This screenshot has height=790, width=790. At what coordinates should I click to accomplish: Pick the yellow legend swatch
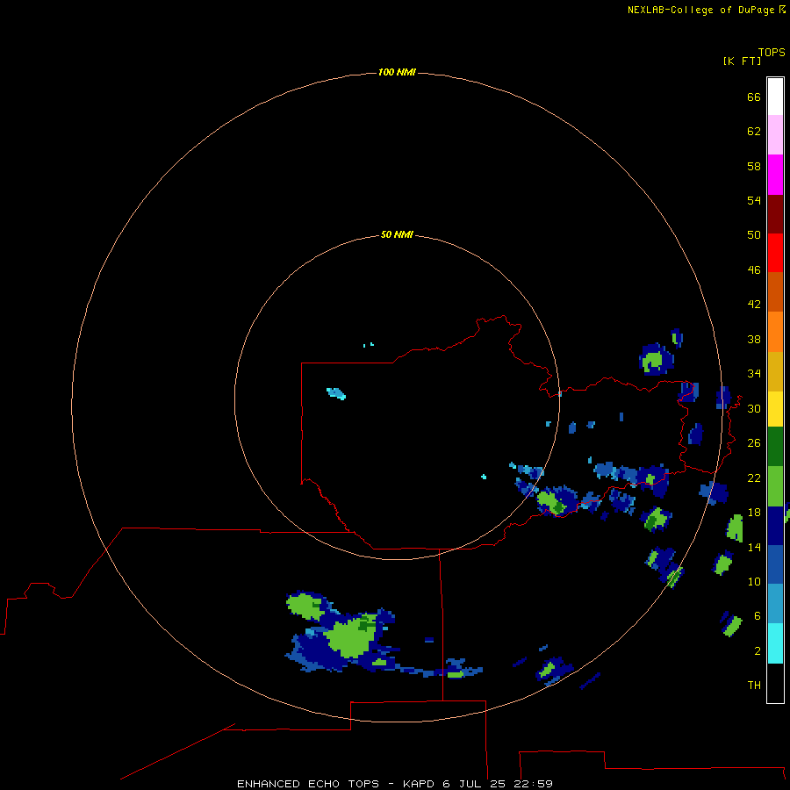click(x=775, y=408)
